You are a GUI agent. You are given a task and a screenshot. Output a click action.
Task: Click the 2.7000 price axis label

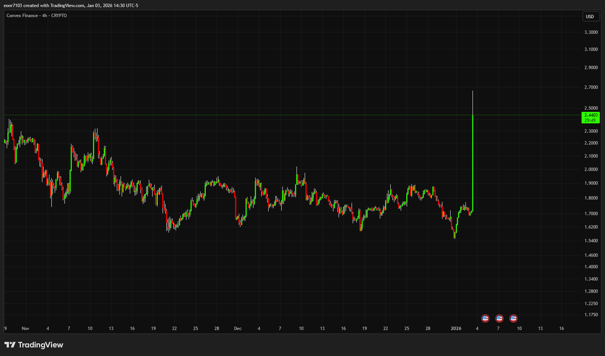coord(591,87)
